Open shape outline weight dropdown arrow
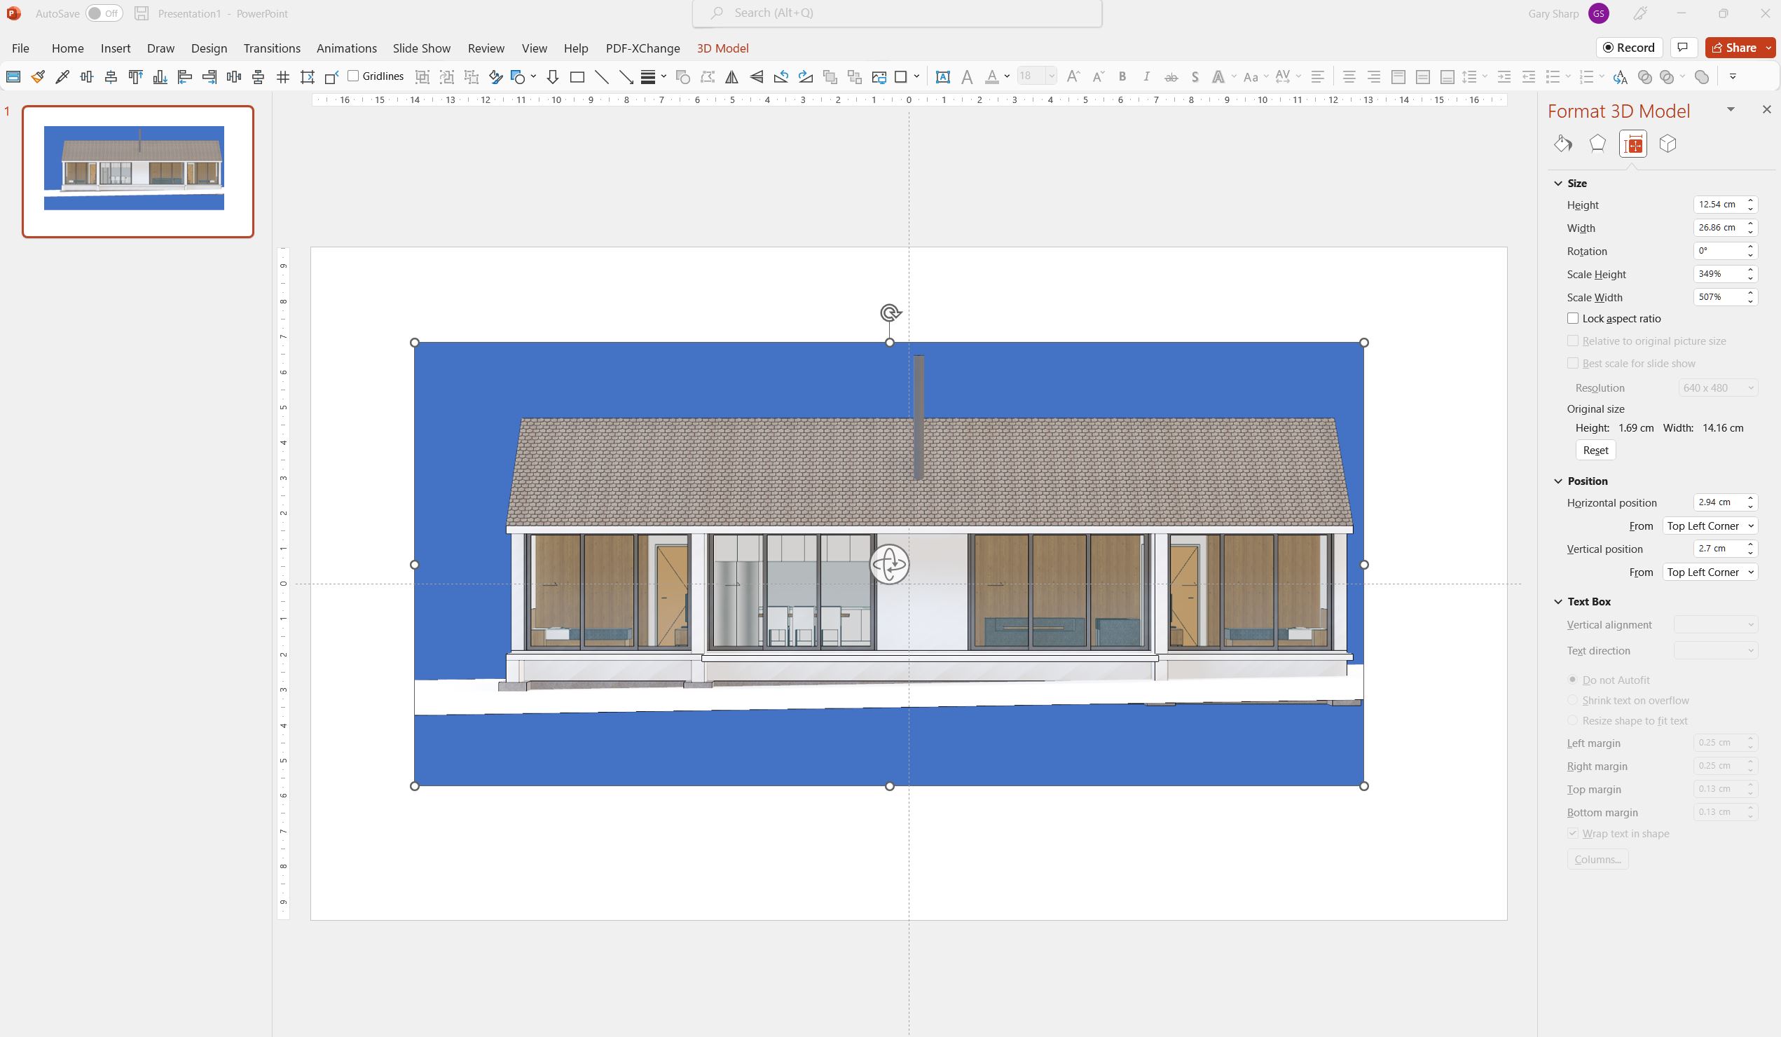The height and width of the screenshot is (1037, 1781). 663,76
